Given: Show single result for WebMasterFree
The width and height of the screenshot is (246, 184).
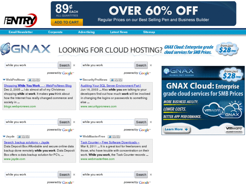Looking at the screenshot, I should [x=110, y=137].
